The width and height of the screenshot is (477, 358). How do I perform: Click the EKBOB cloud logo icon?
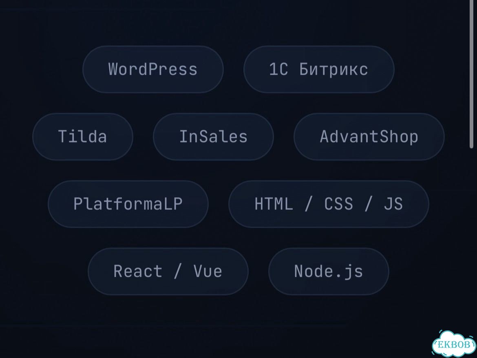coord(454,343)
